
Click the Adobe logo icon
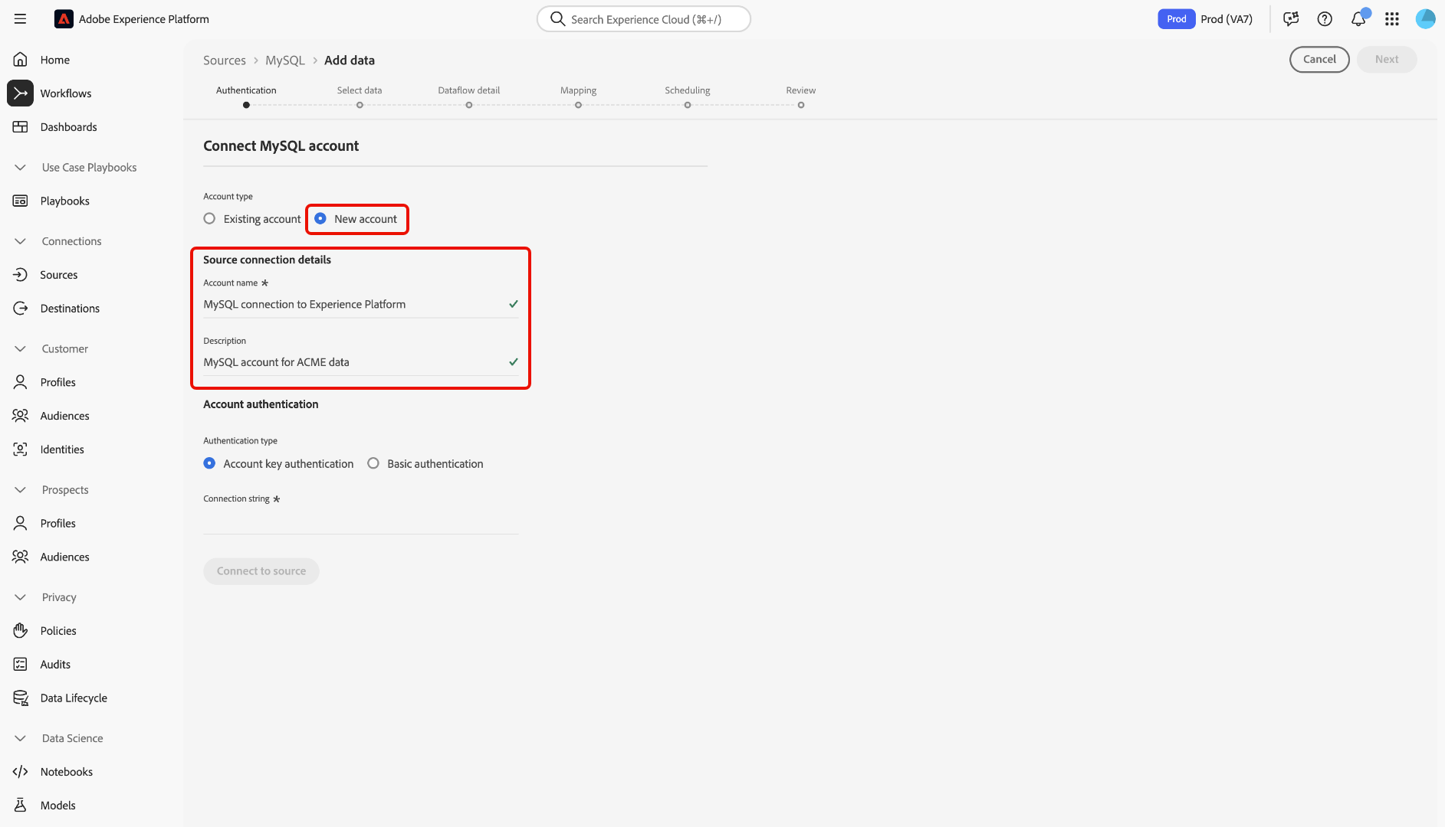(64, 19)
